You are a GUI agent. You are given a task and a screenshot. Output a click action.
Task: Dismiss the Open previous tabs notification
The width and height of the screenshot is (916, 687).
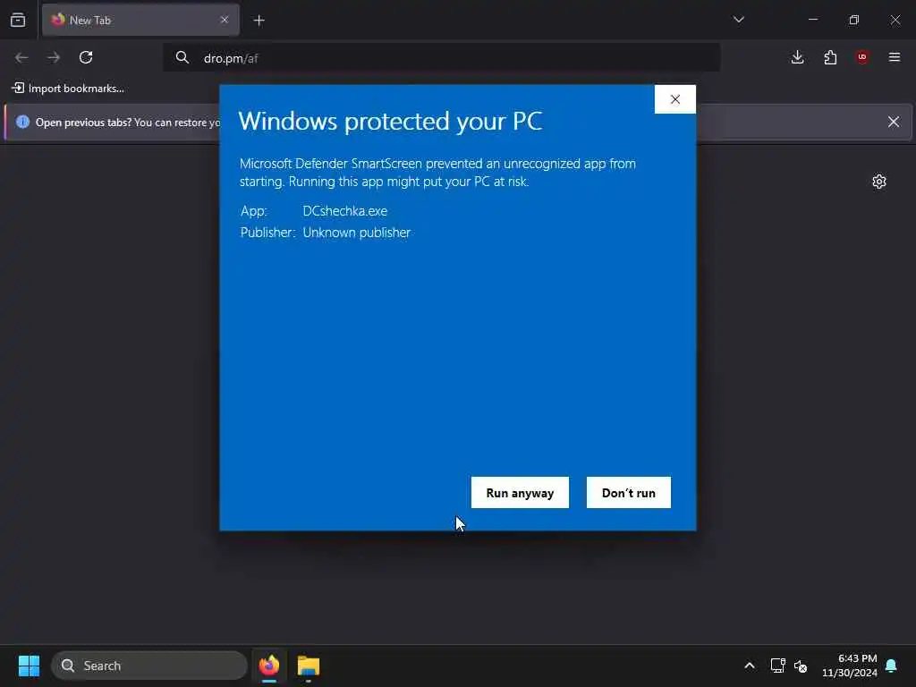click(x=894, y=122)
